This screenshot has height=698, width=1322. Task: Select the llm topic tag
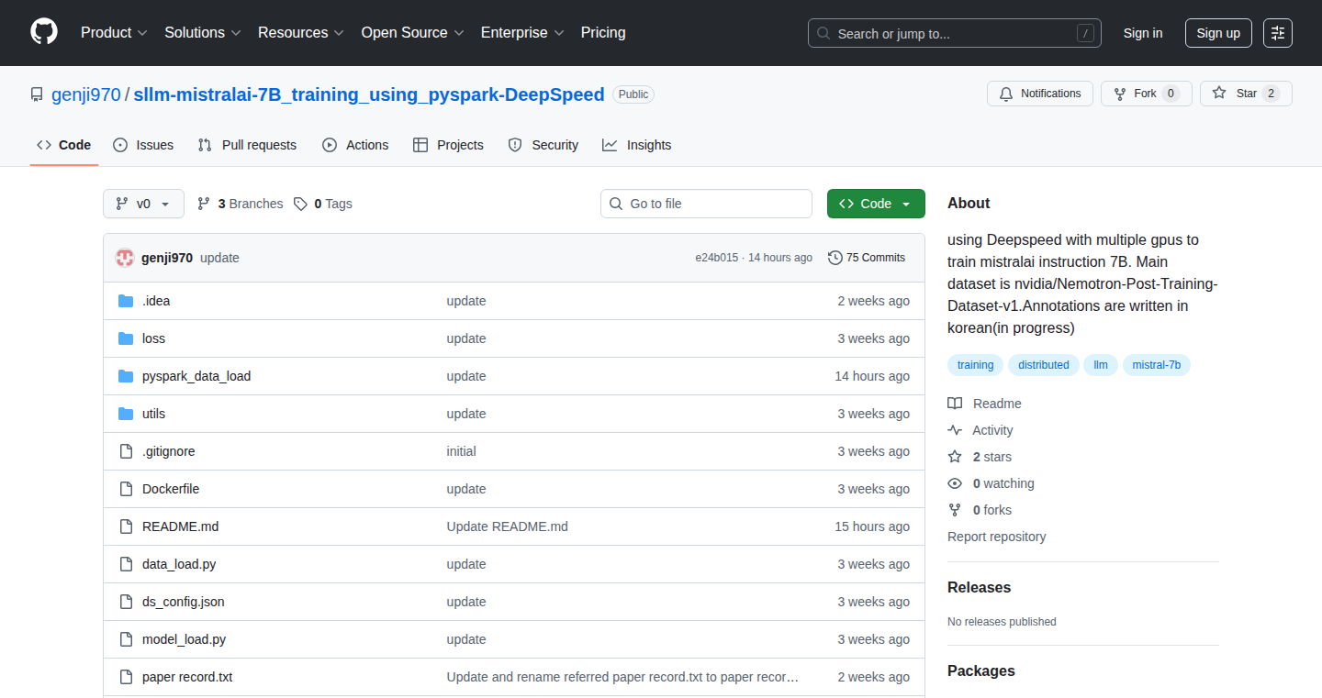pyautogui.click(x=1101, y=365)
